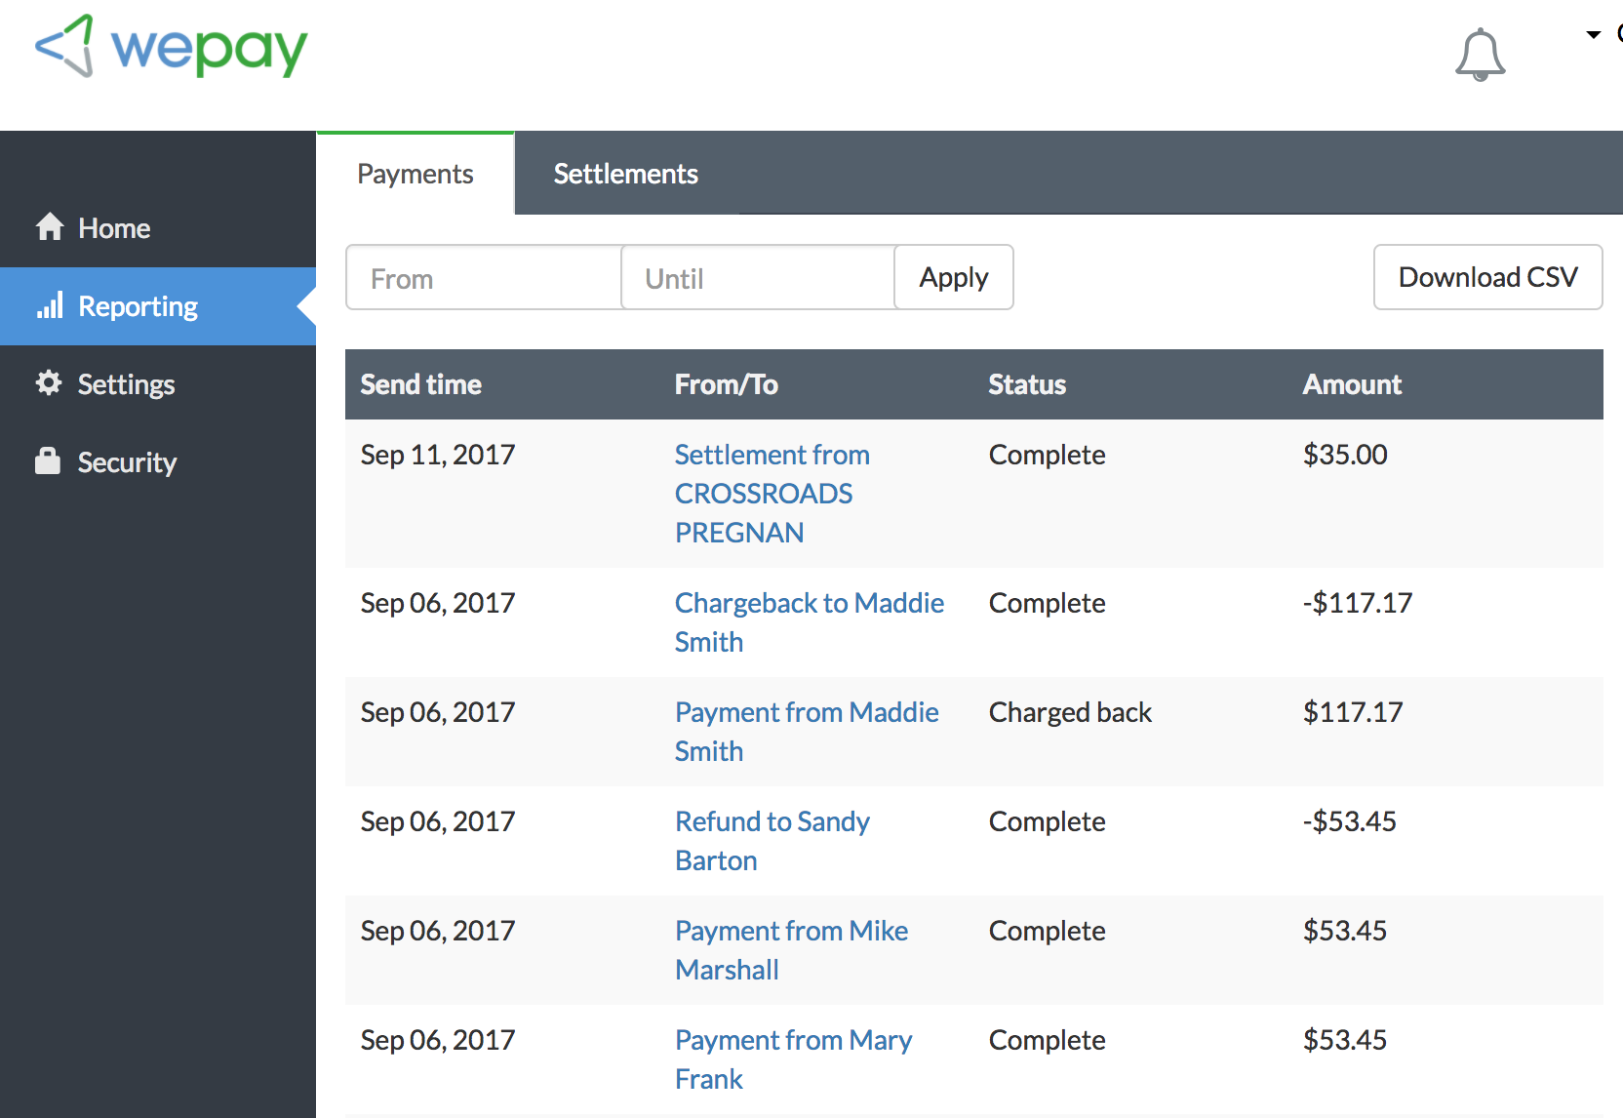This screenshot has width=1623, height=1118.
Task: Open the From date field
Action: point(483,277)
